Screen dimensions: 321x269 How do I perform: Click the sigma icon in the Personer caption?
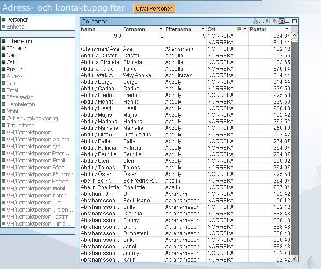coord(281,21)
